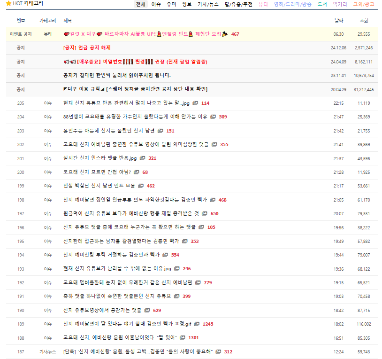Screen dimensions: 382x359
Task: Select the 유머 category tab
Action: point(171,4)
